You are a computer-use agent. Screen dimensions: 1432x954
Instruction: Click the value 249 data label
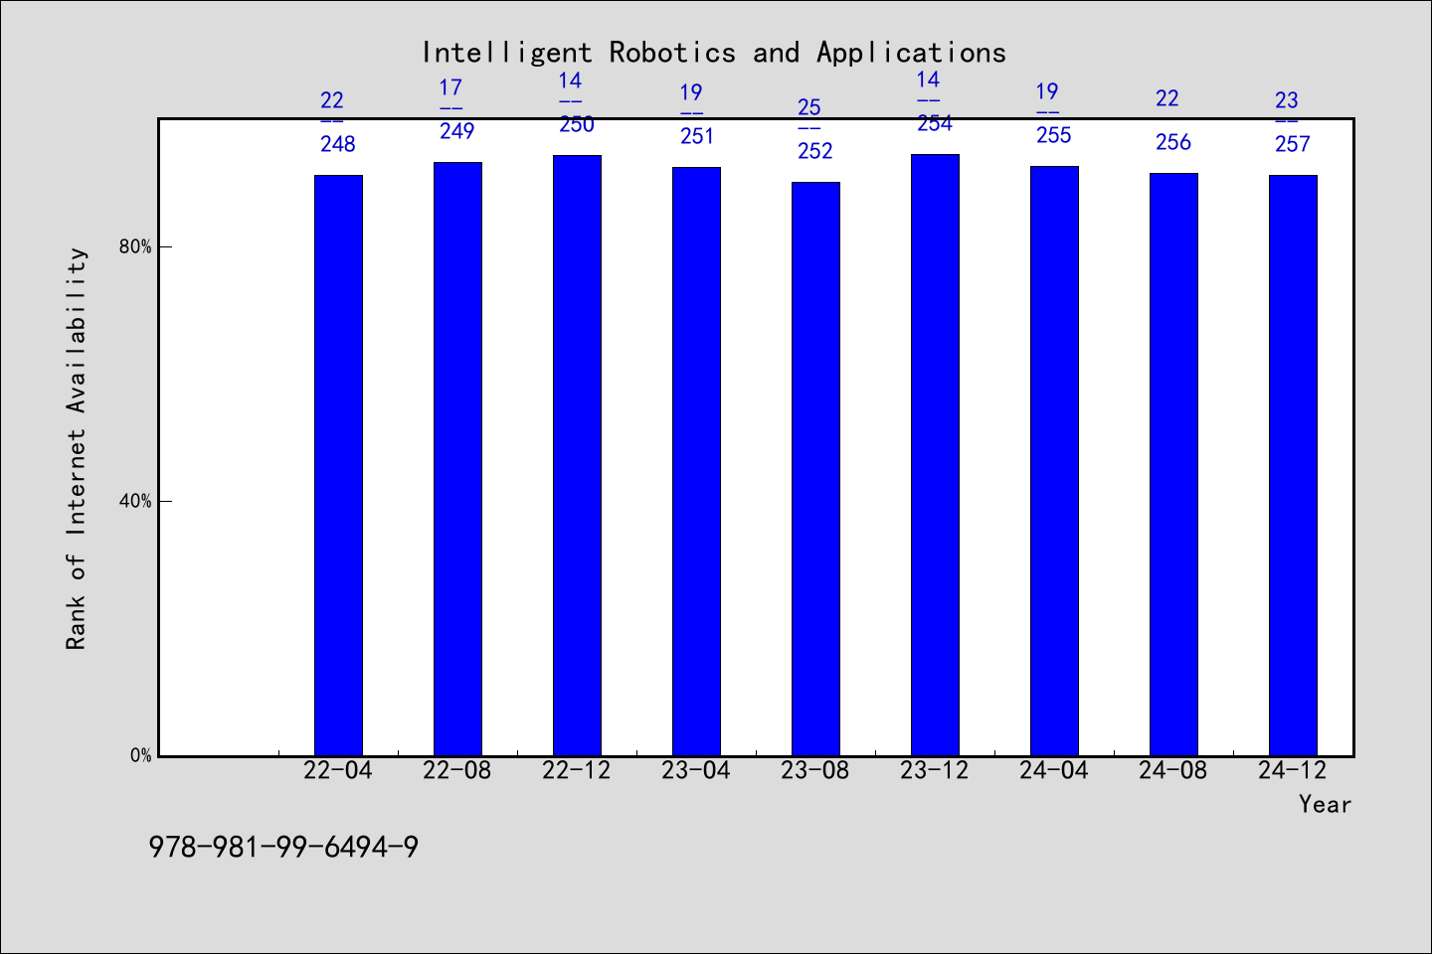coord(457,131)
